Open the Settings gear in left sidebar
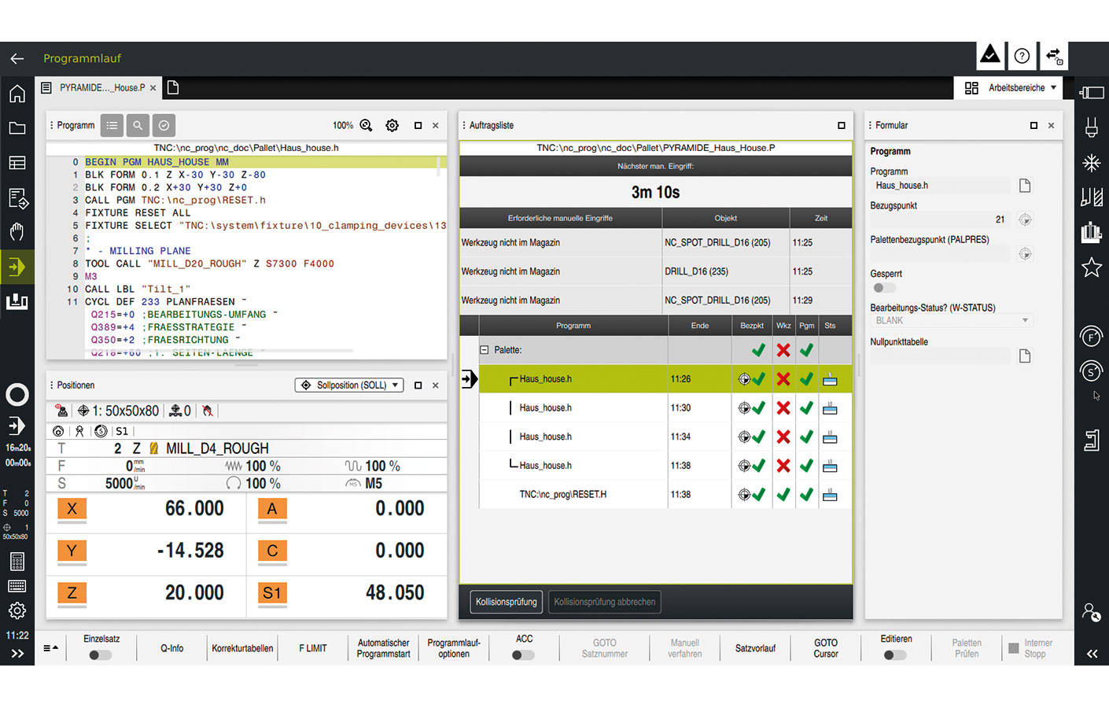Image resolution: width=1109 pixels, height=708 pixels. click(x=17, y=610)
